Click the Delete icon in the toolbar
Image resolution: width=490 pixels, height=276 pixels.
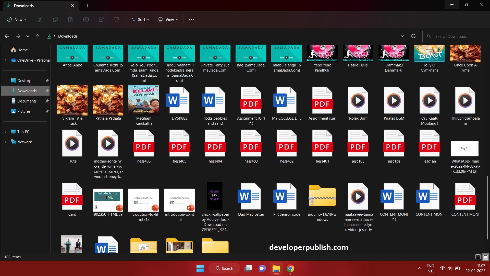[x=117, y=19]
